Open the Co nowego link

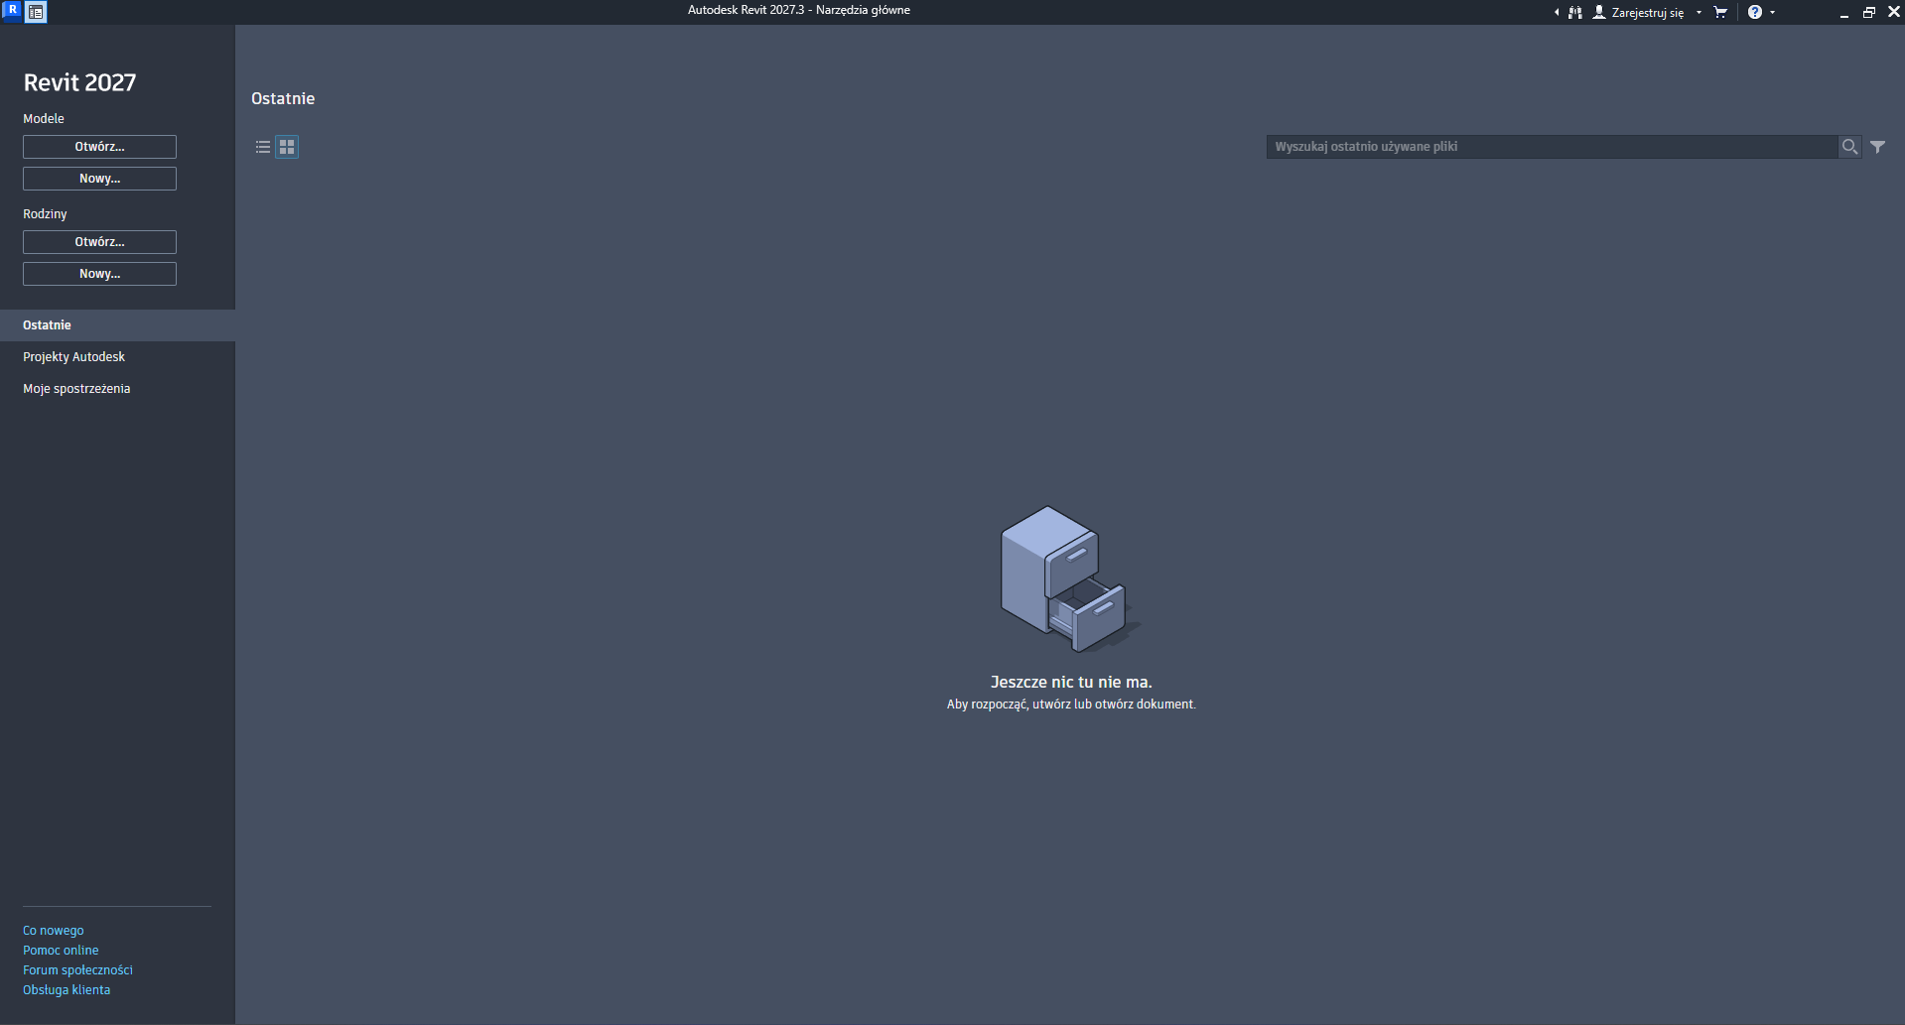[x=54, y=931]
